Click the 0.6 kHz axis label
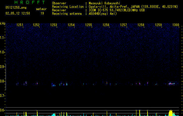Screen dimensions: 183x116 coord(2,110)
